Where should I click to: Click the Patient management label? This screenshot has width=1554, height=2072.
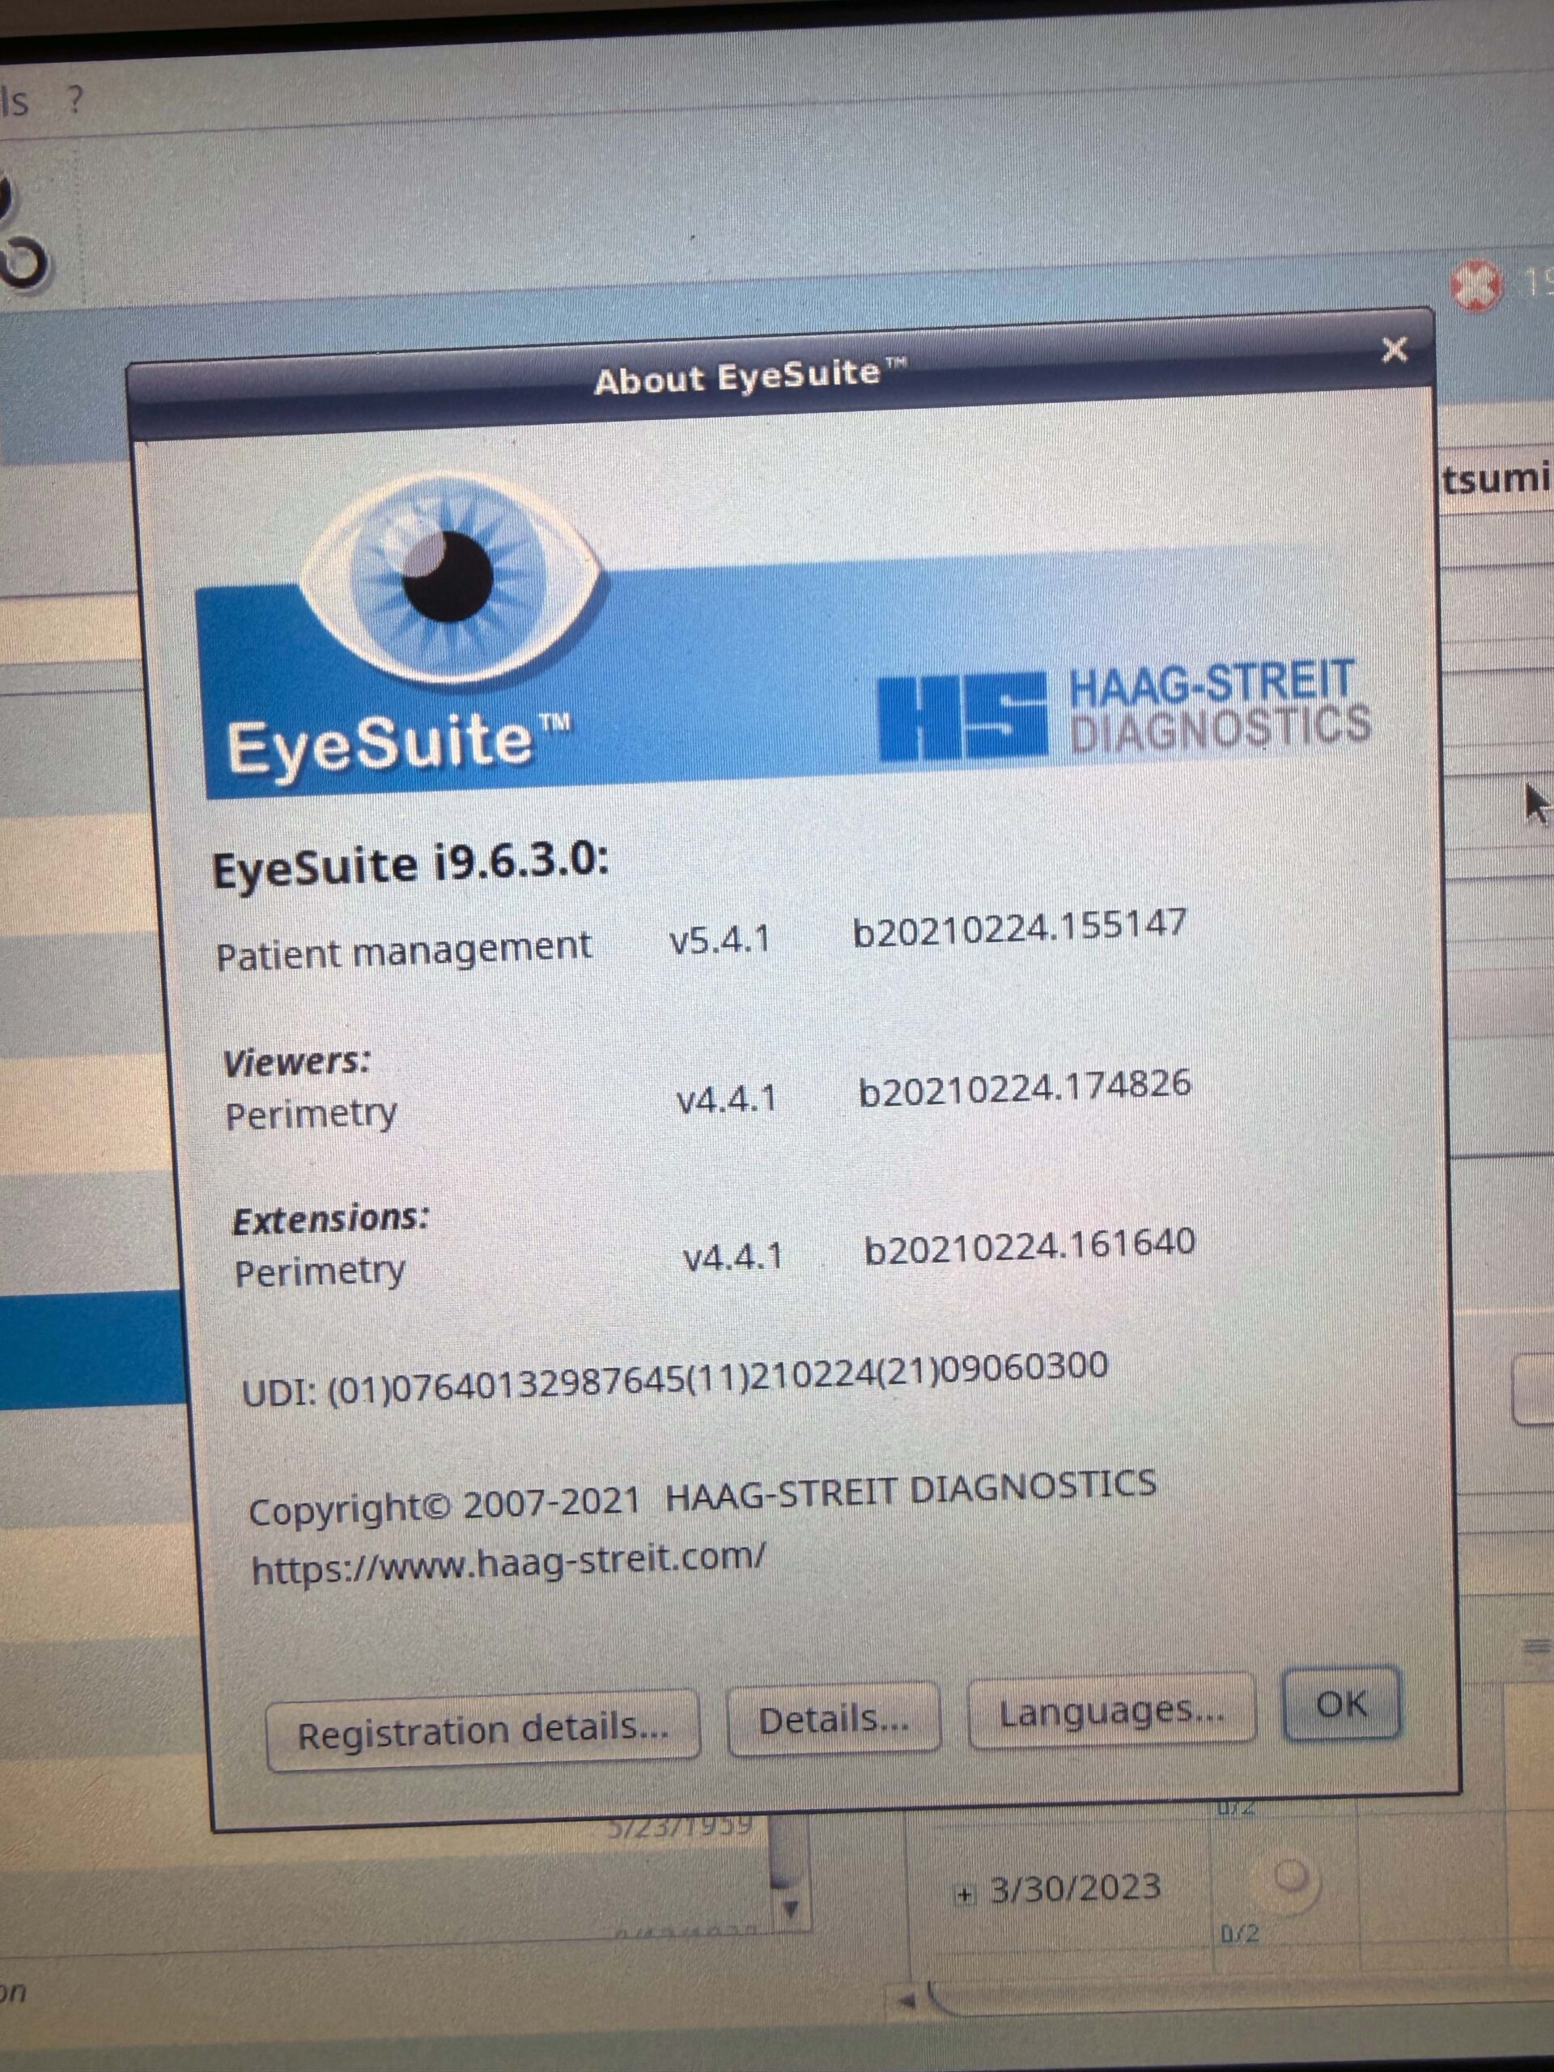404,952
